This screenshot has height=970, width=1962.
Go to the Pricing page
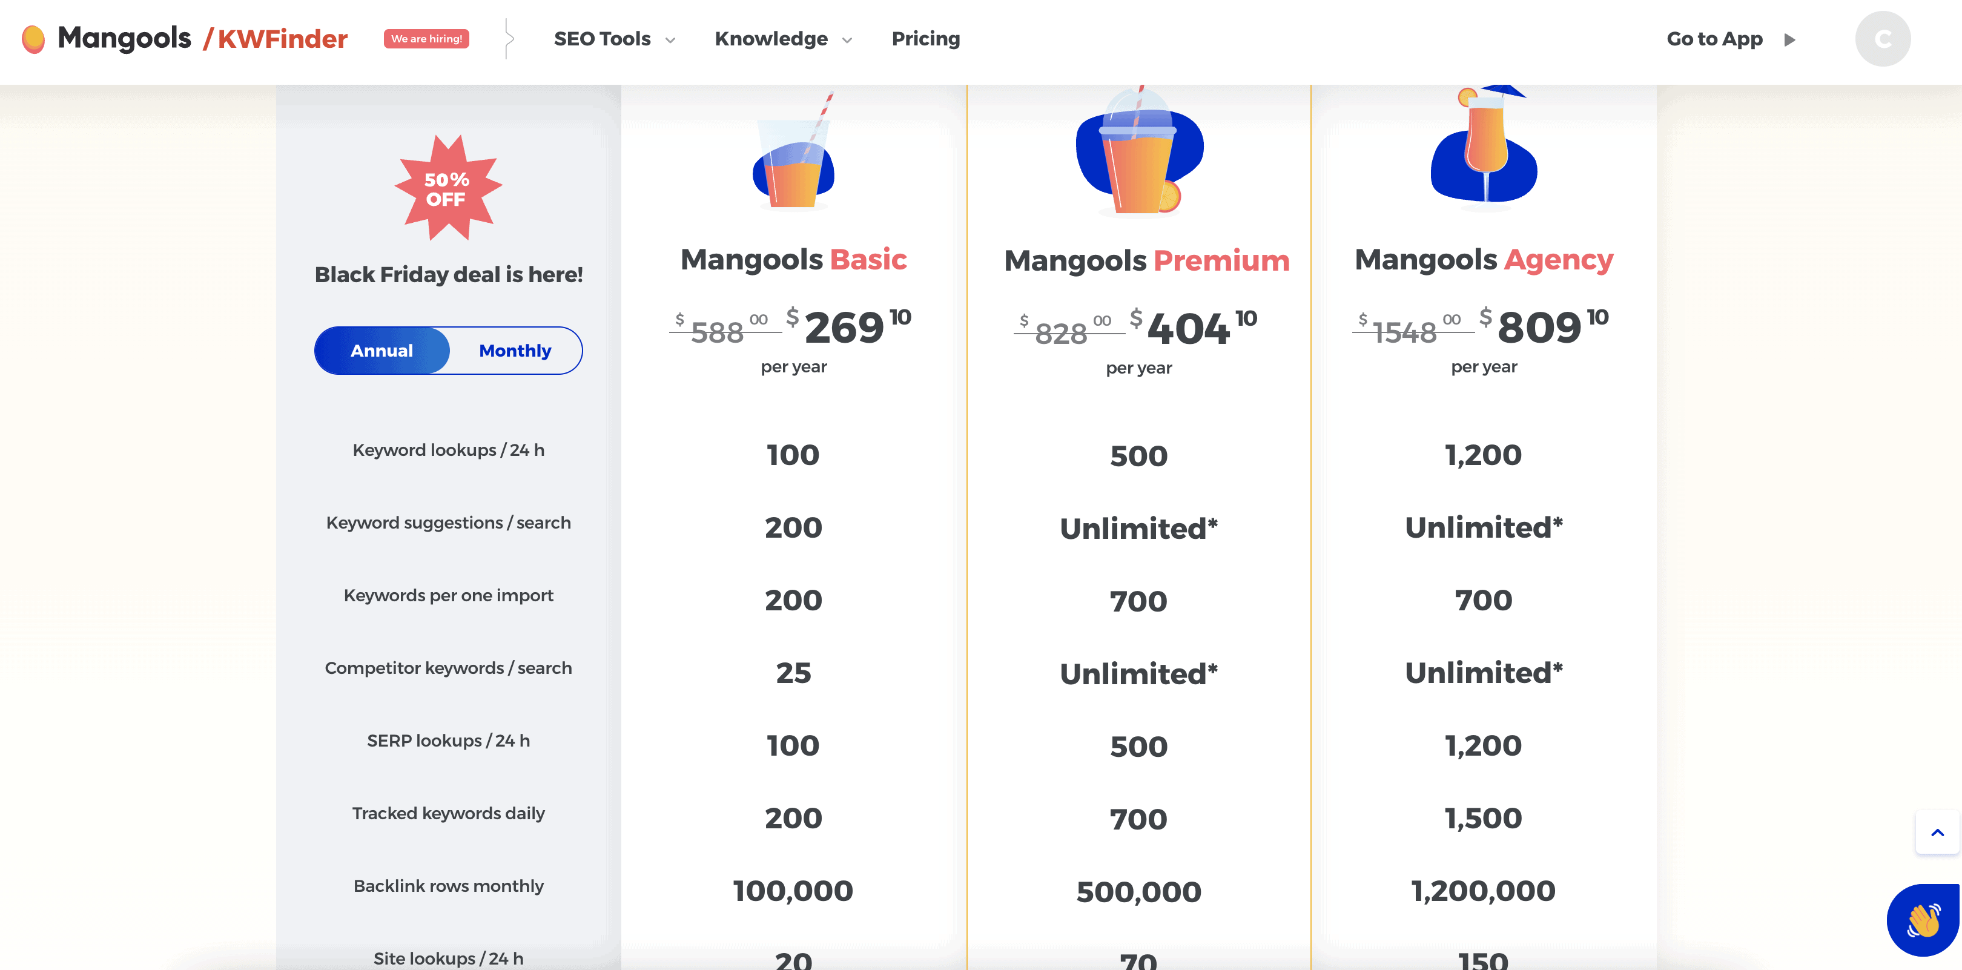pyautogui.click(x=925, y=39)
